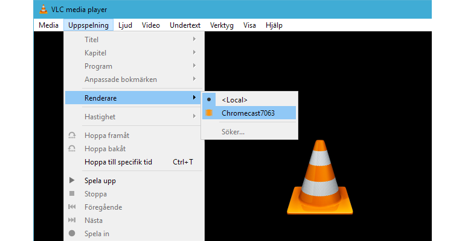Expand the Kapitel submenu arrow

194,52
